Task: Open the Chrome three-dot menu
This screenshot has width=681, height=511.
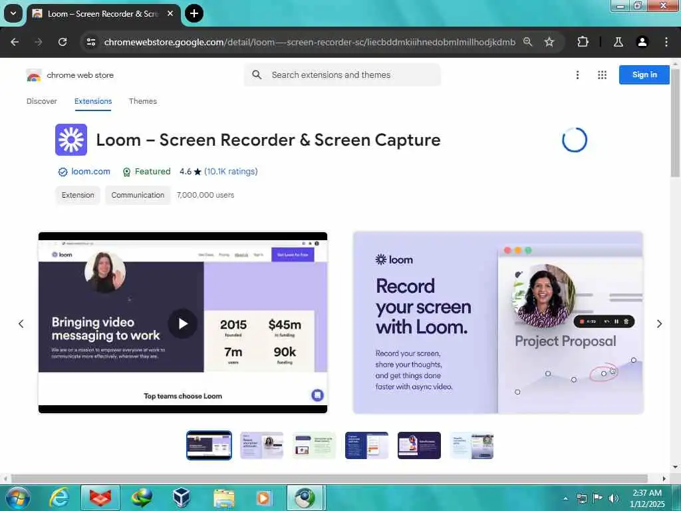Action: pyautogui.click(x=666, y=42)
